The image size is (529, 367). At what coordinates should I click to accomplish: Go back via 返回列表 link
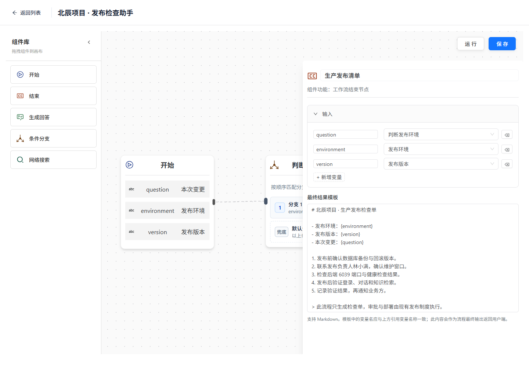click(x=26, y=13)
